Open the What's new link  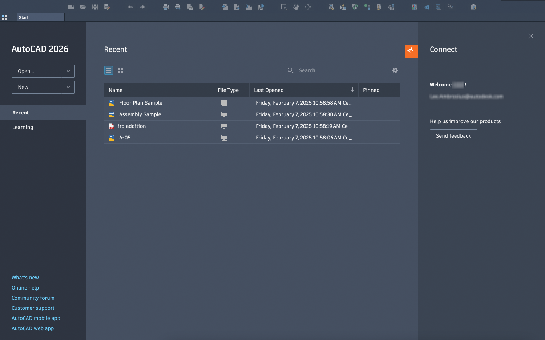25,278
